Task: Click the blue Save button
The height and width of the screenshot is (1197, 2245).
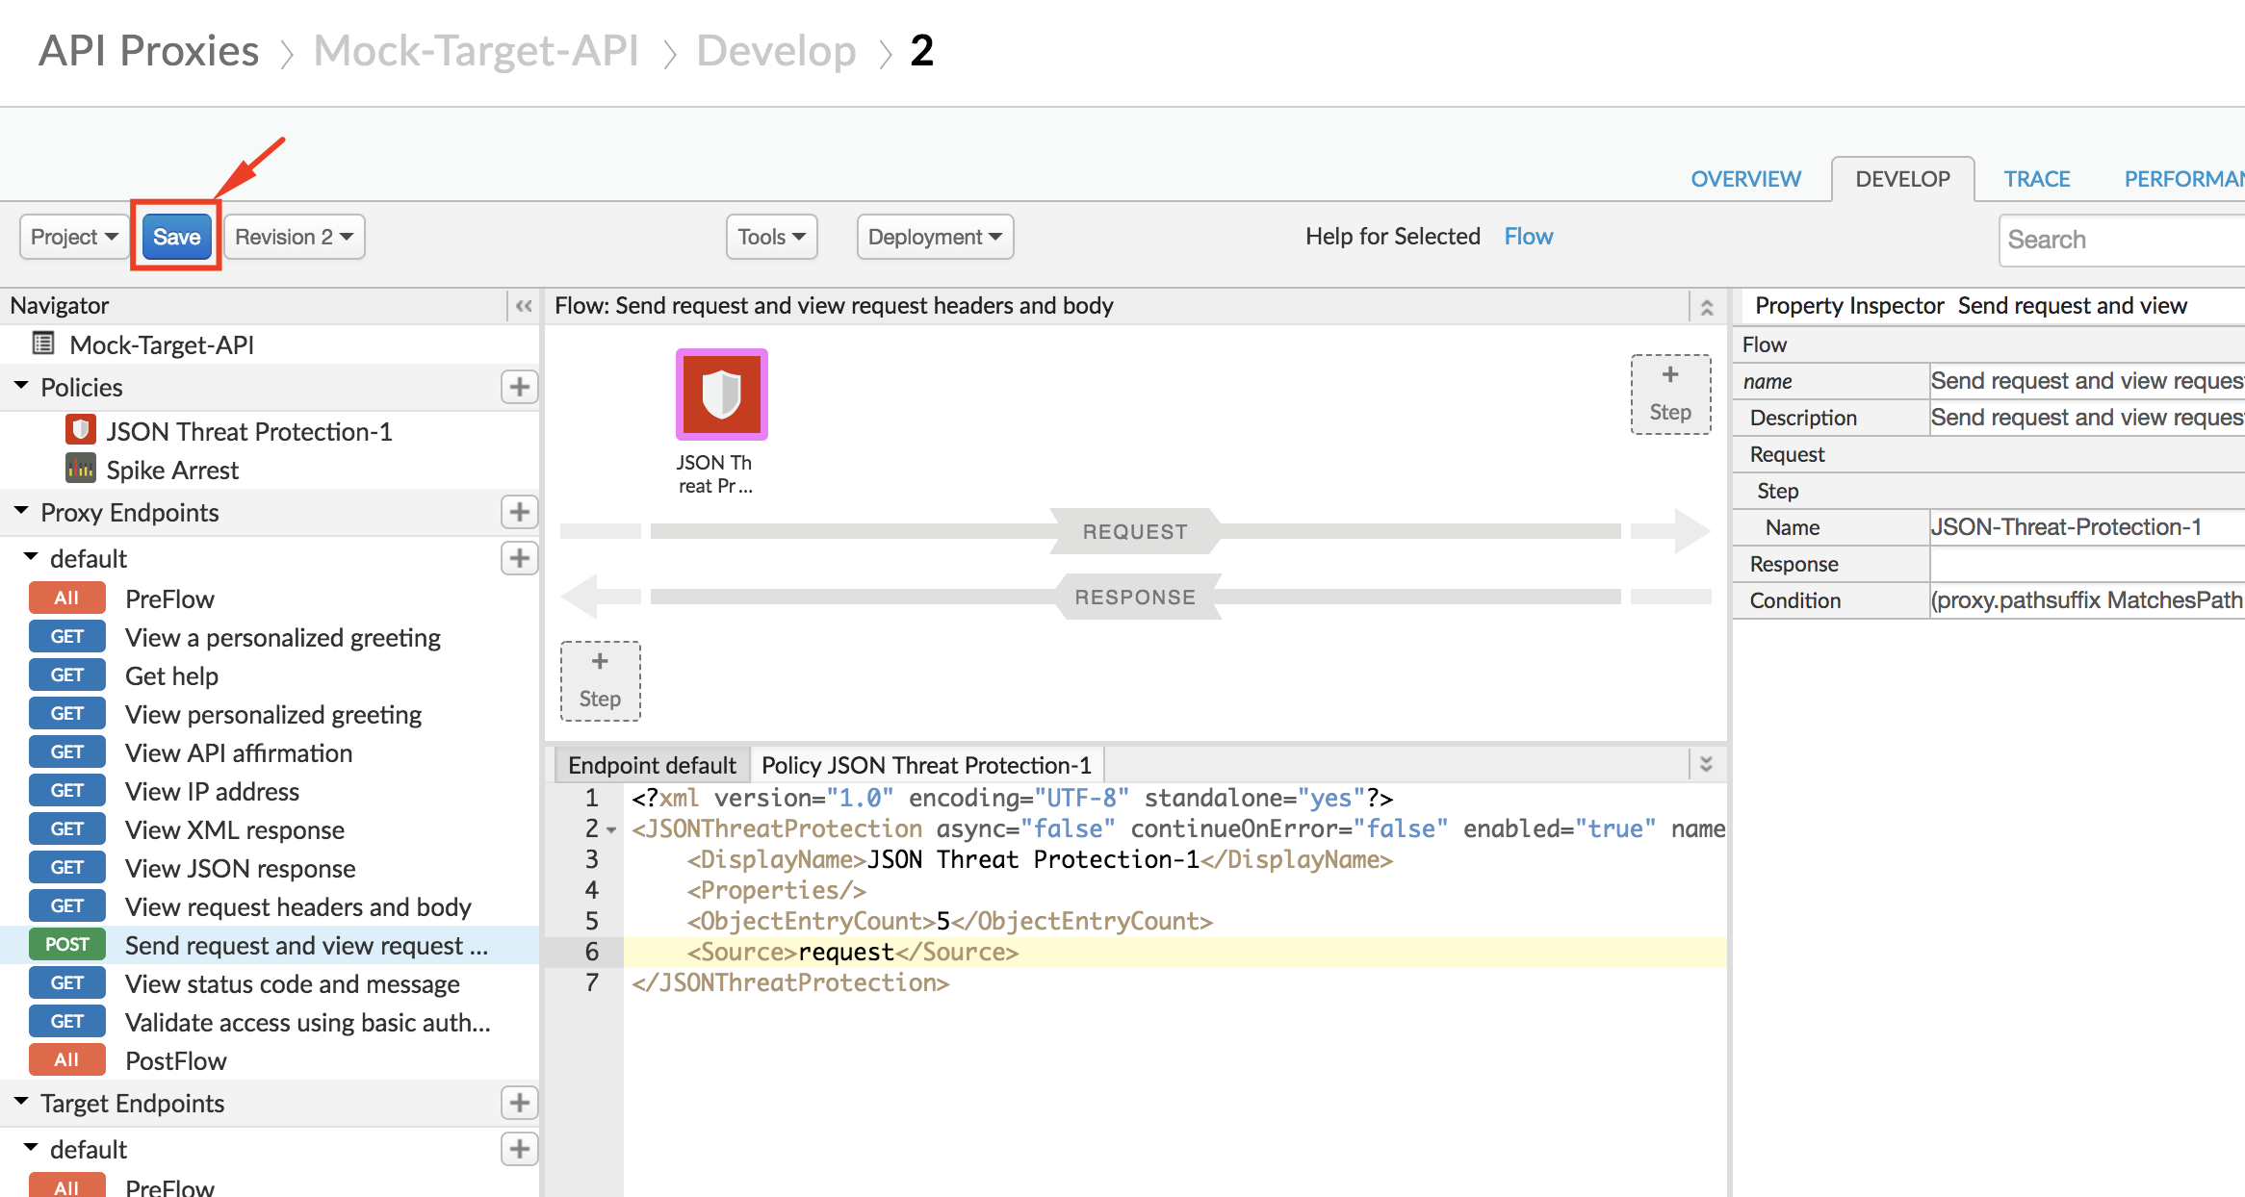Action: (176, 237)
